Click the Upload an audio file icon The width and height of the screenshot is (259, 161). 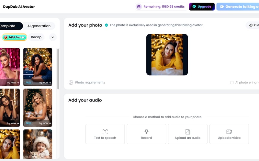pos(188,132)
